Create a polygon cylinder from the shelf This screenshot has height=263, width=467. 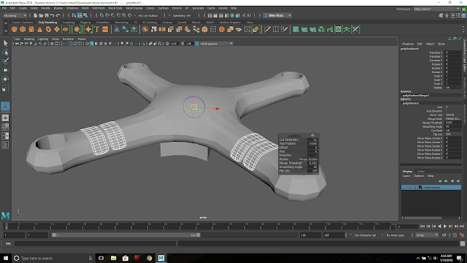[x=31, y=29]
